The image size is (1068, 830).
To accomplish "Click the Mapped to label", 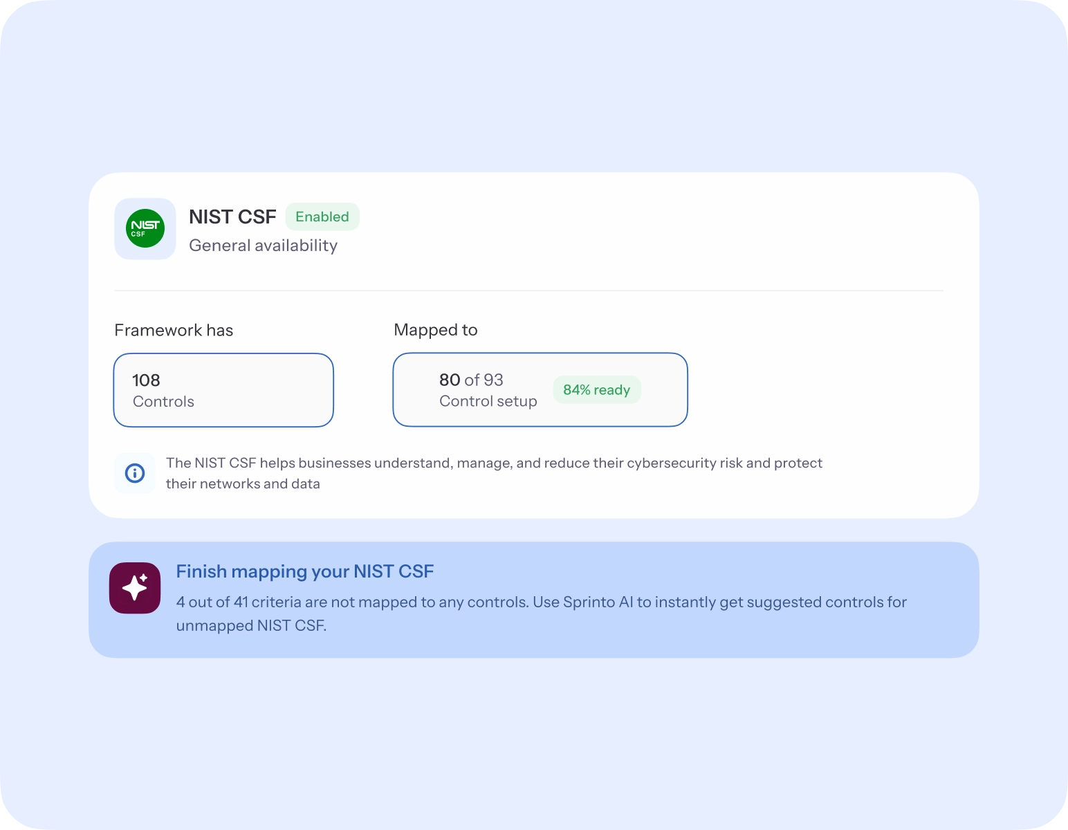I will [436, 330].
